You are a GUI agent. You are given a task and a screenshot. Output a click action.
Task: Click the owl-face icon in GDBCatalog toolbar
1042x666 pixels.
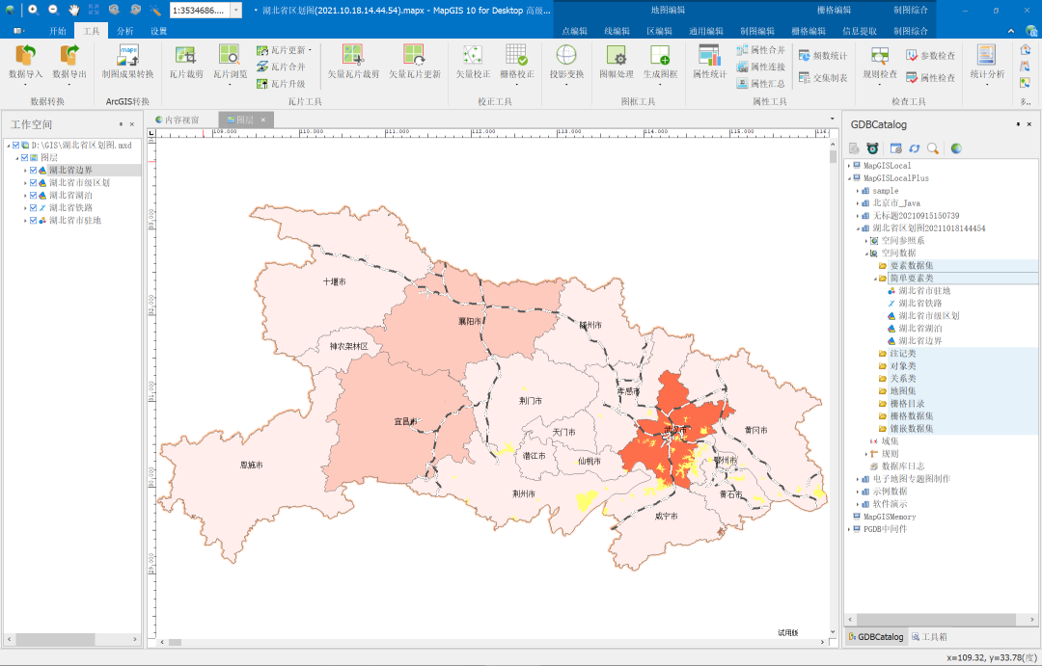coord(872,148)
